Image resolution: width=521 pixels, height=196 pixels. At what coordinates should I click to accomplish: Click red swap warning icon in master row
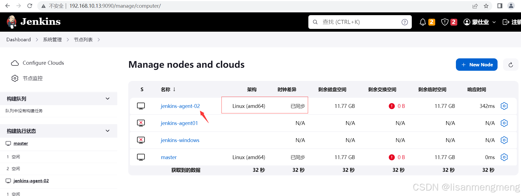click(392, 157)
